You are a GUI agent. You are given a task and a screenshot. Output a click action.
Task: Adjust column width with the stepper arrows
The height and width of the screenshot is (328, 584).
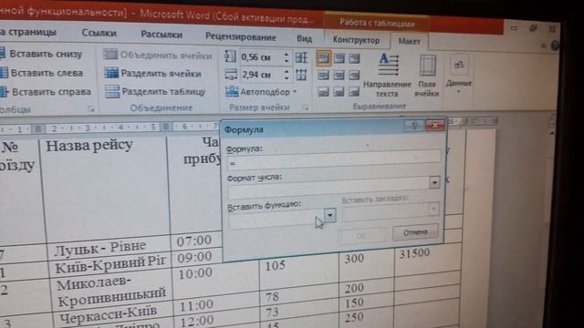287,75
